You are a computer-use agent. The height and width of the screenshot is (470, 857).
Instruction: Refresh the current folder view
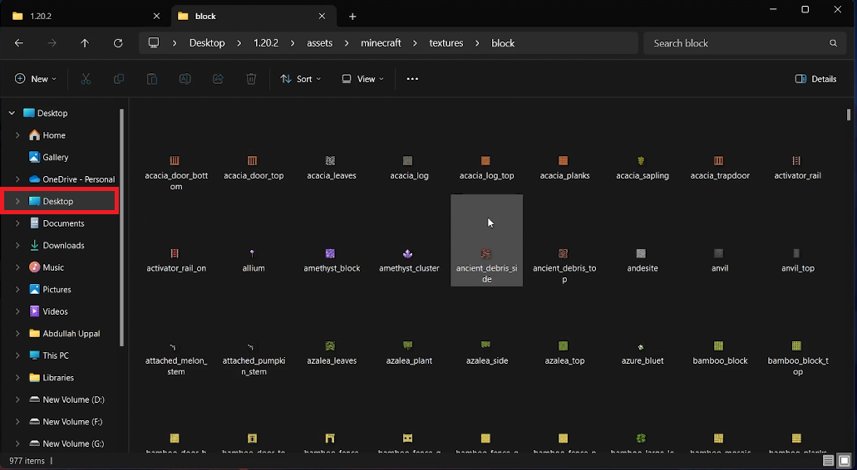click(x=118, y=43)
